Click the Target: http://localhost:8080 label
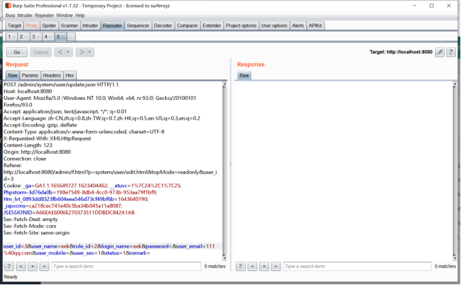This screenshot has width=461, height=285. tap(401, 52)
